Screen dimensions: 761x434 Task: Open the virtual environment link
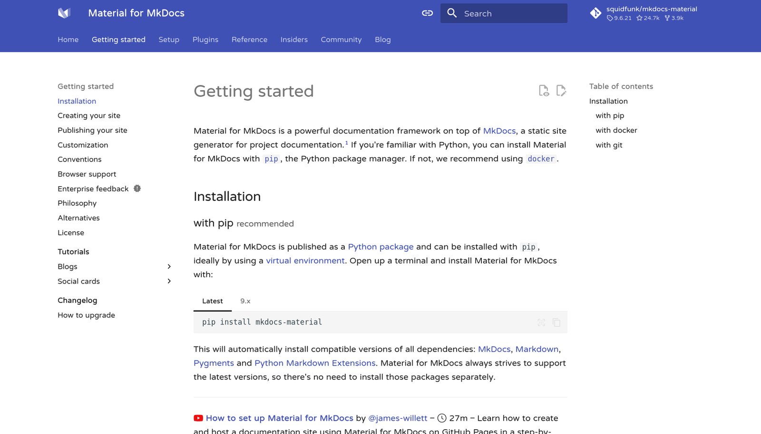click(x=305, y=261)
